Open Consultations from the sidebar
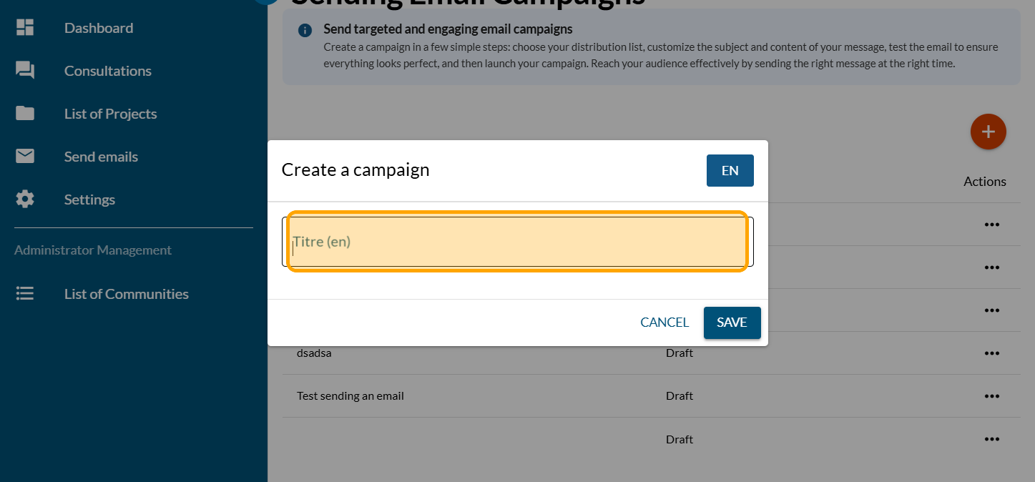The width and height of the screenshot is (1035, 482). click(108, 71)
